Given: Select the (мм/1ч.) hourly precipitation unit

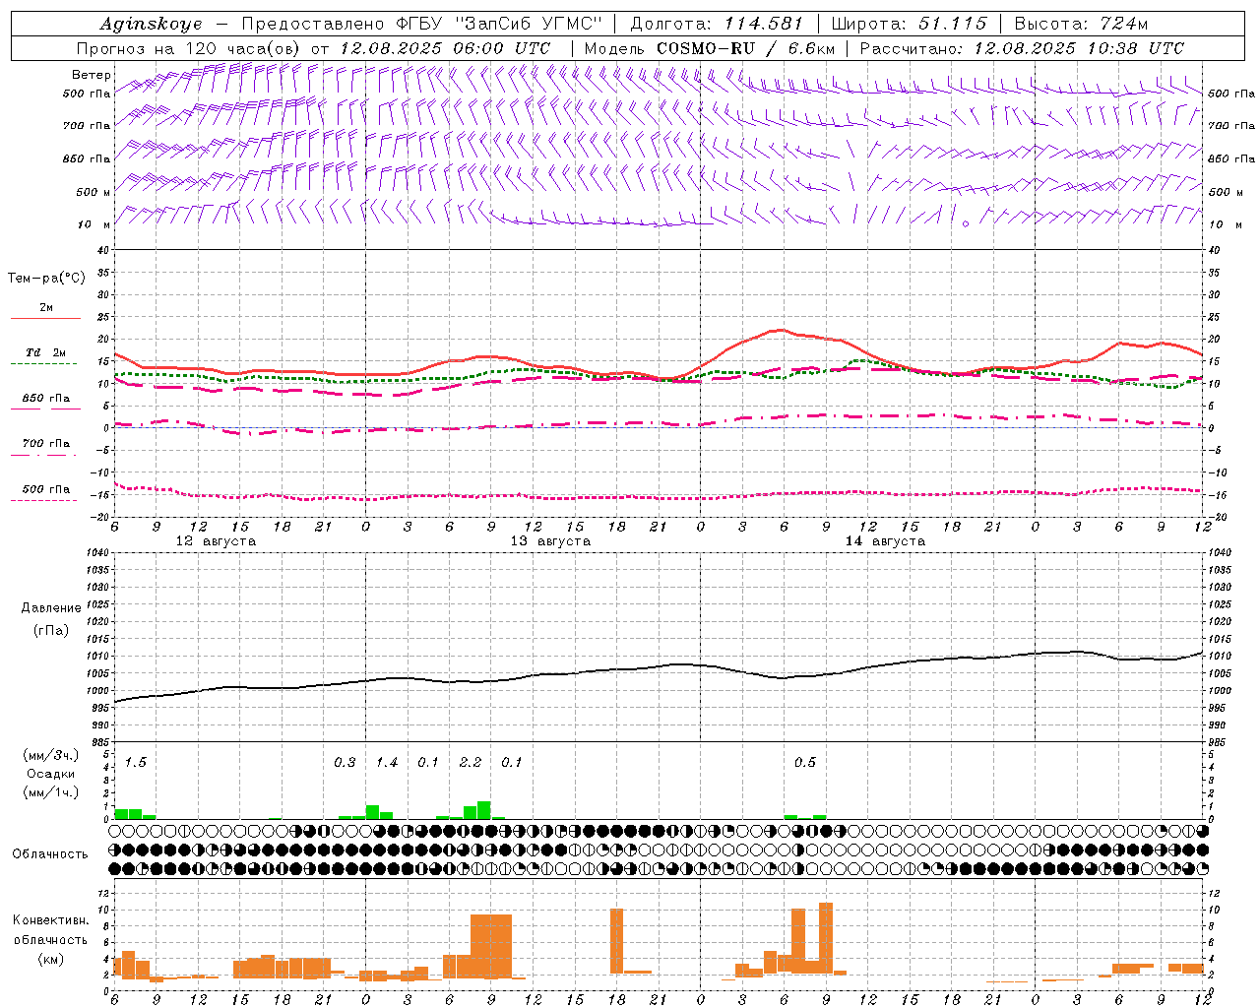Looking at the screenshot, I should click(51, 792).
